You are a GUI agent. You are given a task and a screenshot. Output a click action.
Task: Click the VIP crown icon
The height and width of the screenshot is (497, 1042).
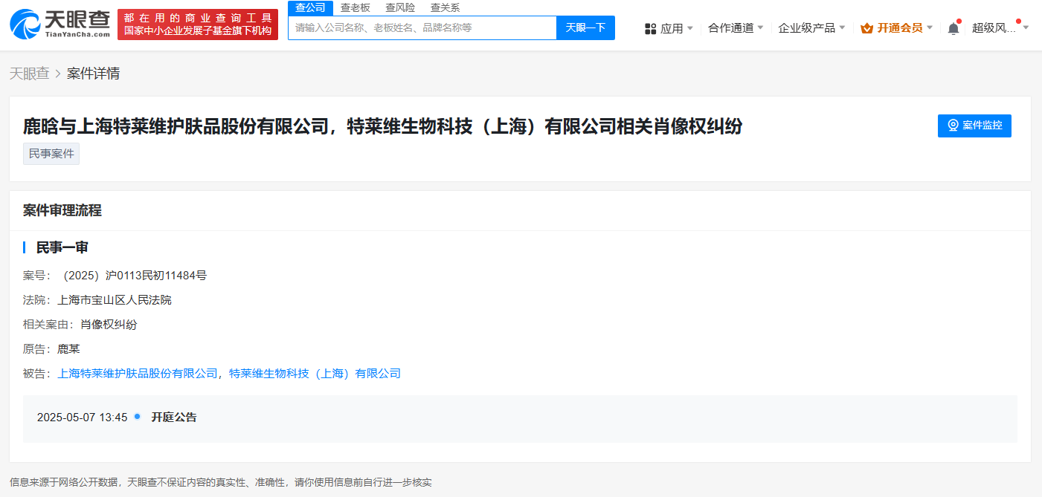coord(866,28)
